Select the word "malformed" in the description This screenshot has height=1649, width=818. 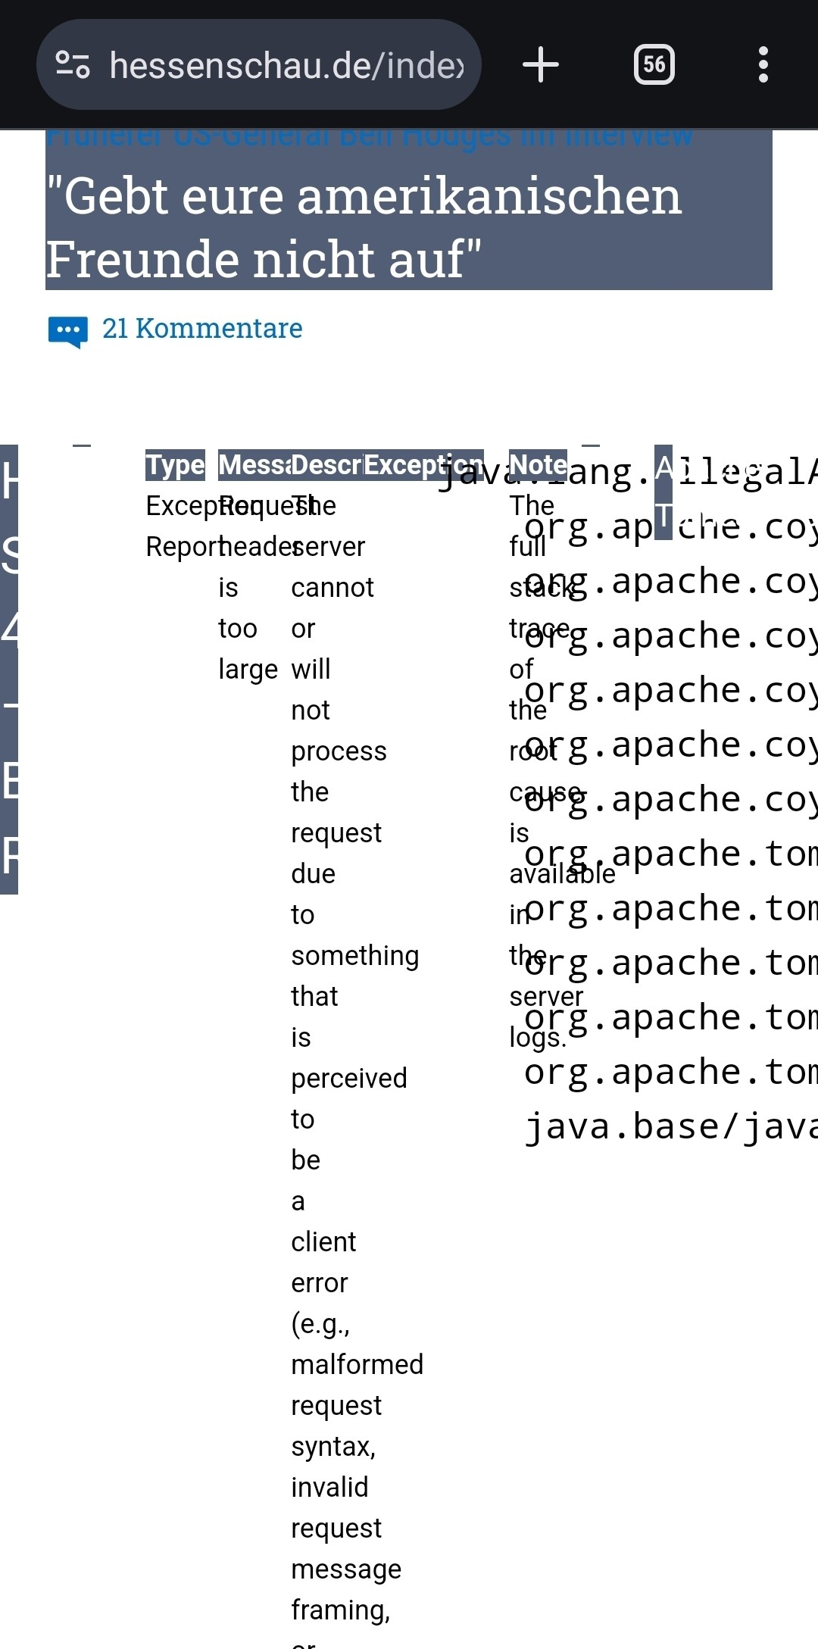click(x=357, y=1365)
